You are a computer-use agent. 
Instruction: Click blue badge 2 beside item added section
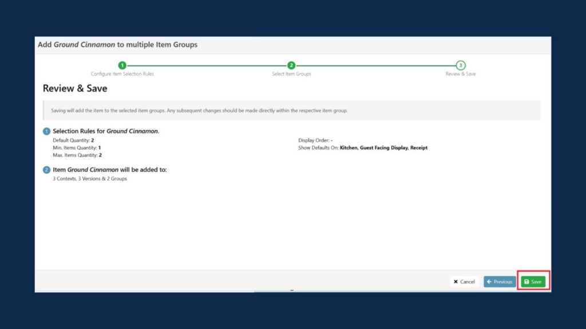tap(47, 170)
